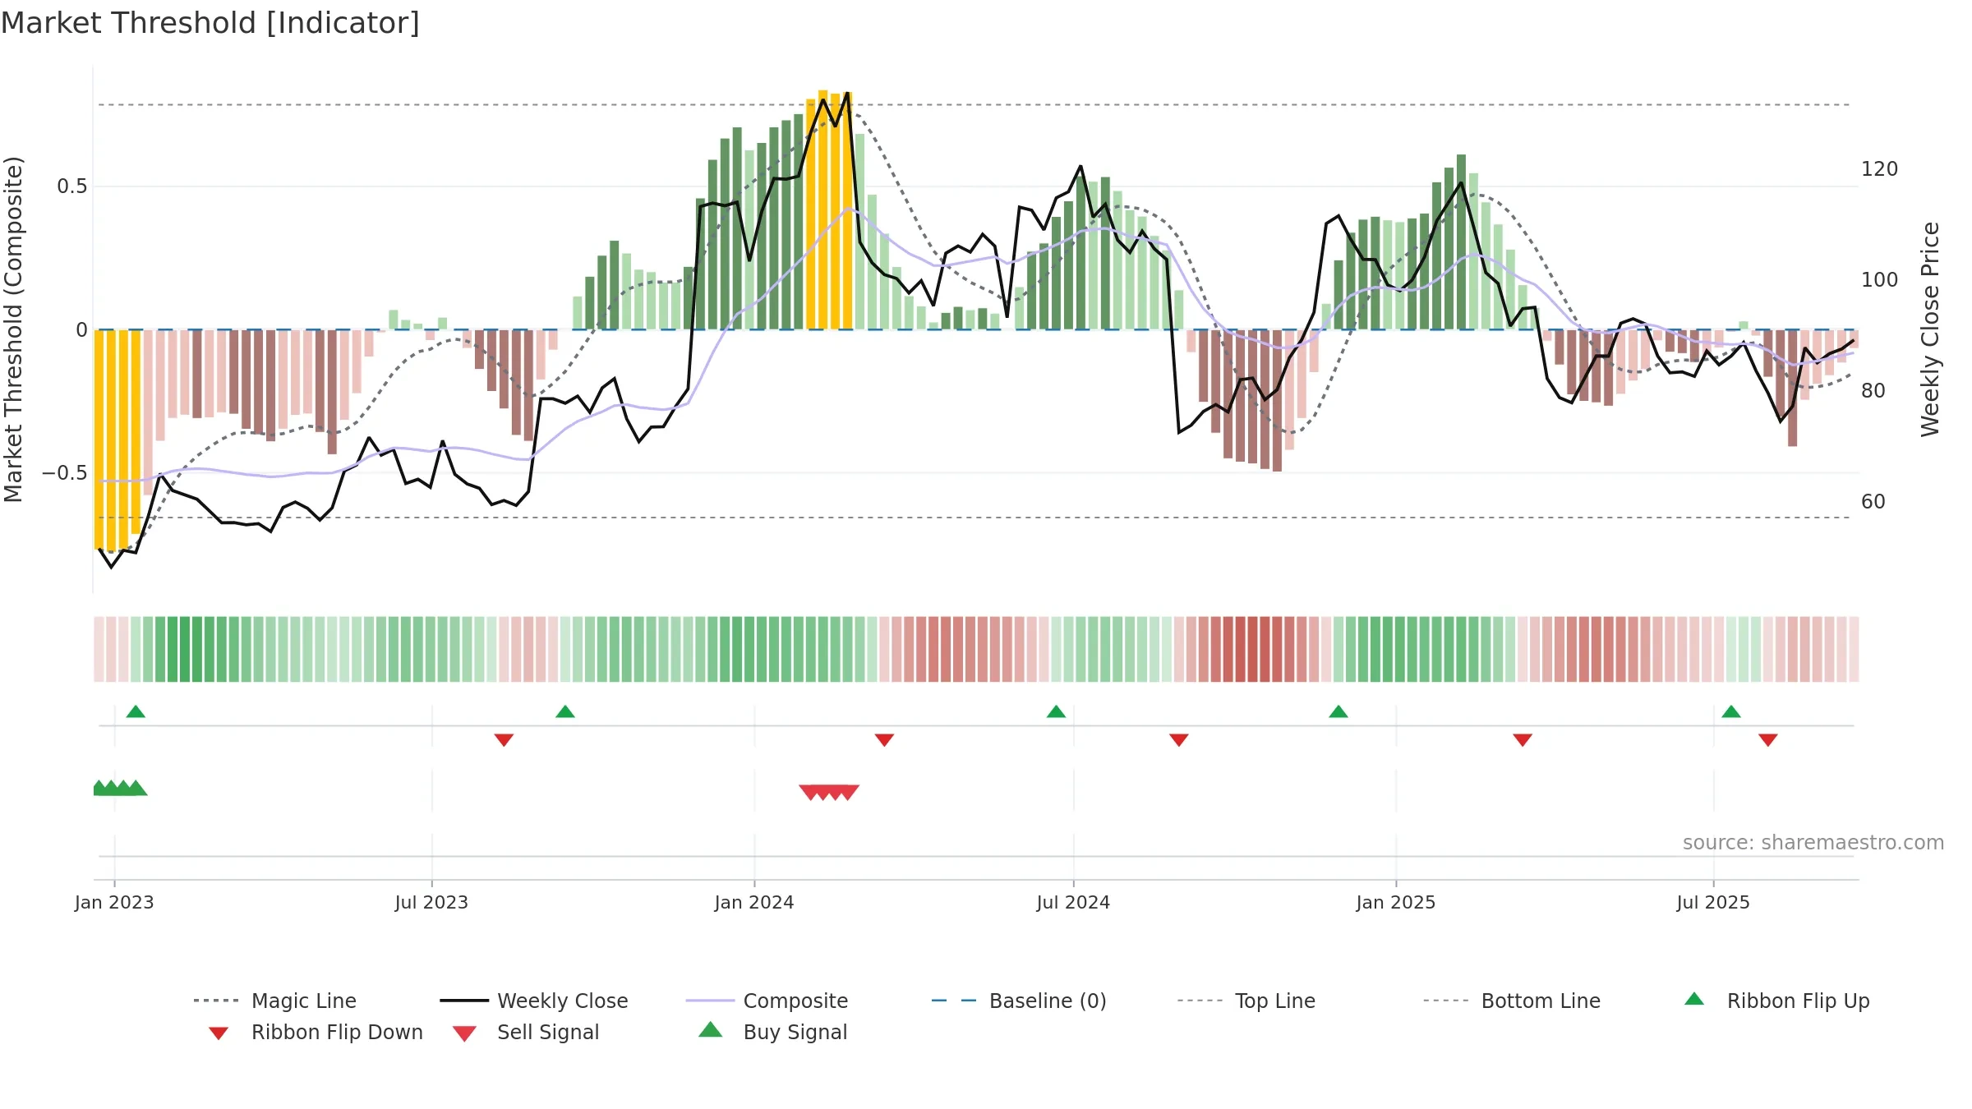
Task: Click the green flip-up triangle around Sep 2023
Action: [565, 711]
